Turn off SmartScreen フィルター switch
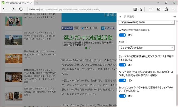 (122, 96)
